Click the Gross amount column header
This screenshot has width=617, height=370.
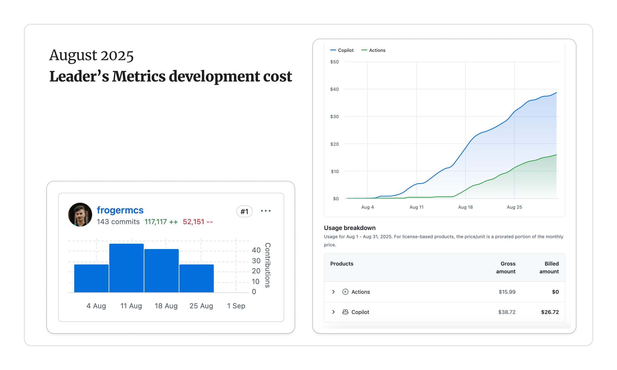click(x=506, y=267)
